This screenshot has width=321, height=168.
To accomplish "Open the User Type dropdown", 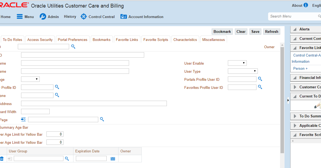I will tap(243, 71).
